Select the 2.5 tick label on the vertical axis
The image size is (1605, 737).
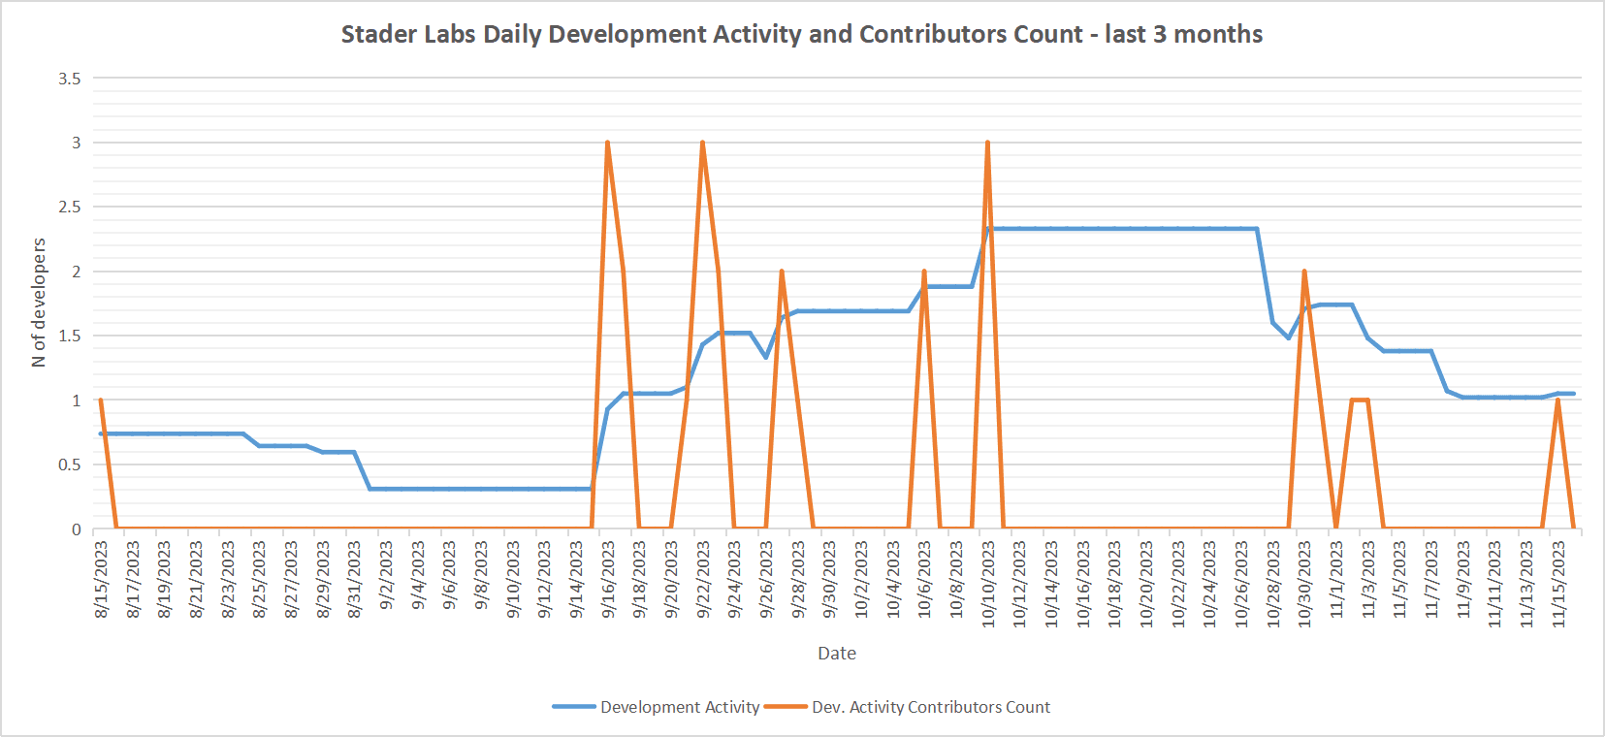(x=70, y=208)
